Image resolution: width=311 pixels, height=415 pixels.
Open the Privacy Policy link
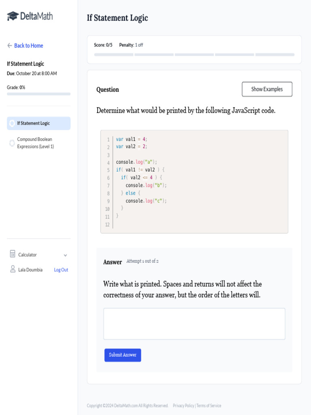183,406
